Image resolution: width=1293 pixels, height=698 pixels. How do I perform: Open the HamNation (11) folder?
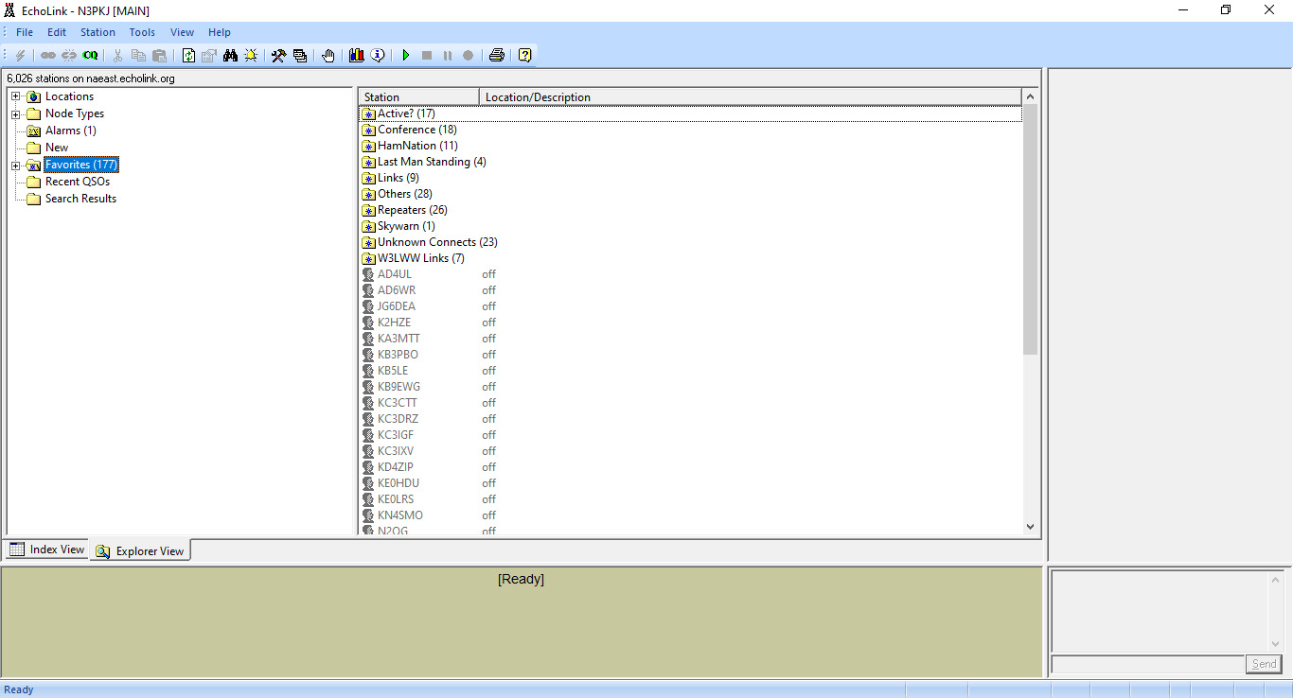coord(417,146)
